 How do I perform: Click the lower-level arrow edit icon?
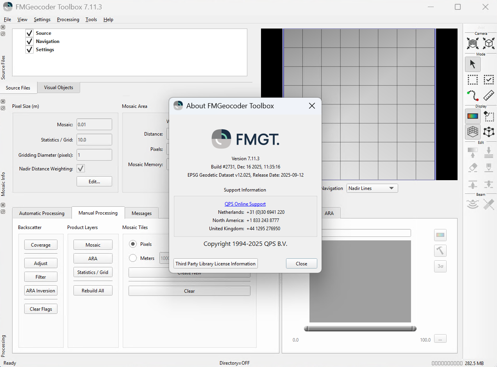pyautogui.click(x=489, y=184)
